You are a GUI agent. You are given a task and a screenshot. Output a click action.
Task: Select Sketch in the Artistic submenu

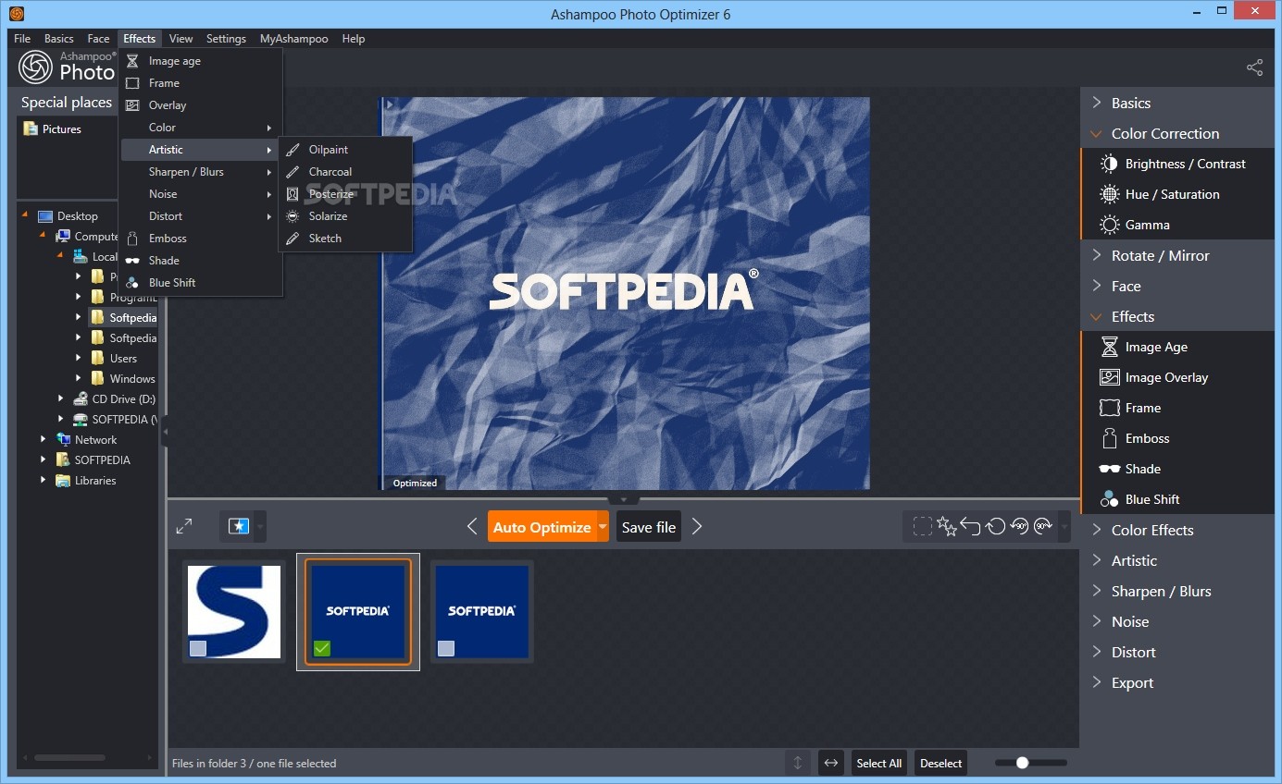click(x=345, y=238)
